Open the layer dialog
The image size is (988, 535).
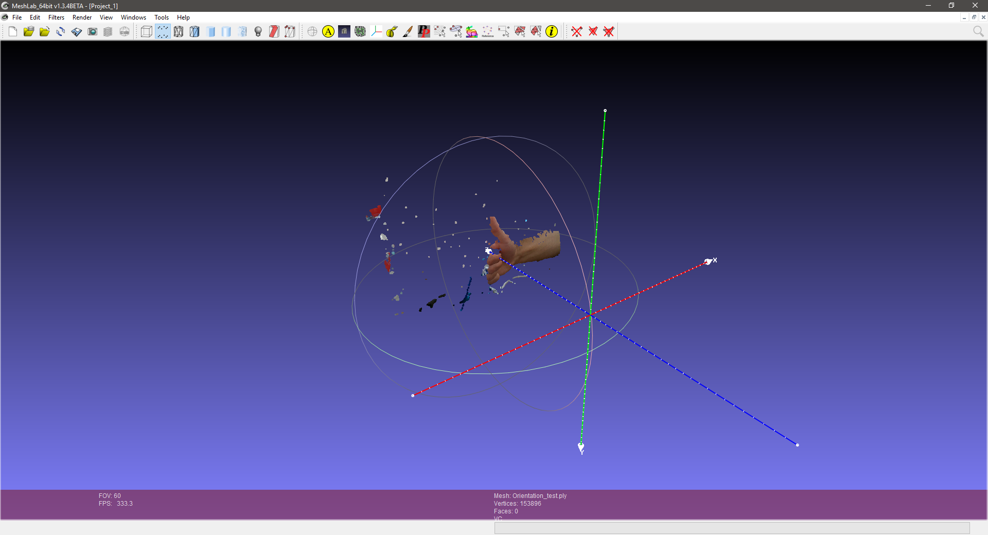pos(108,31)
